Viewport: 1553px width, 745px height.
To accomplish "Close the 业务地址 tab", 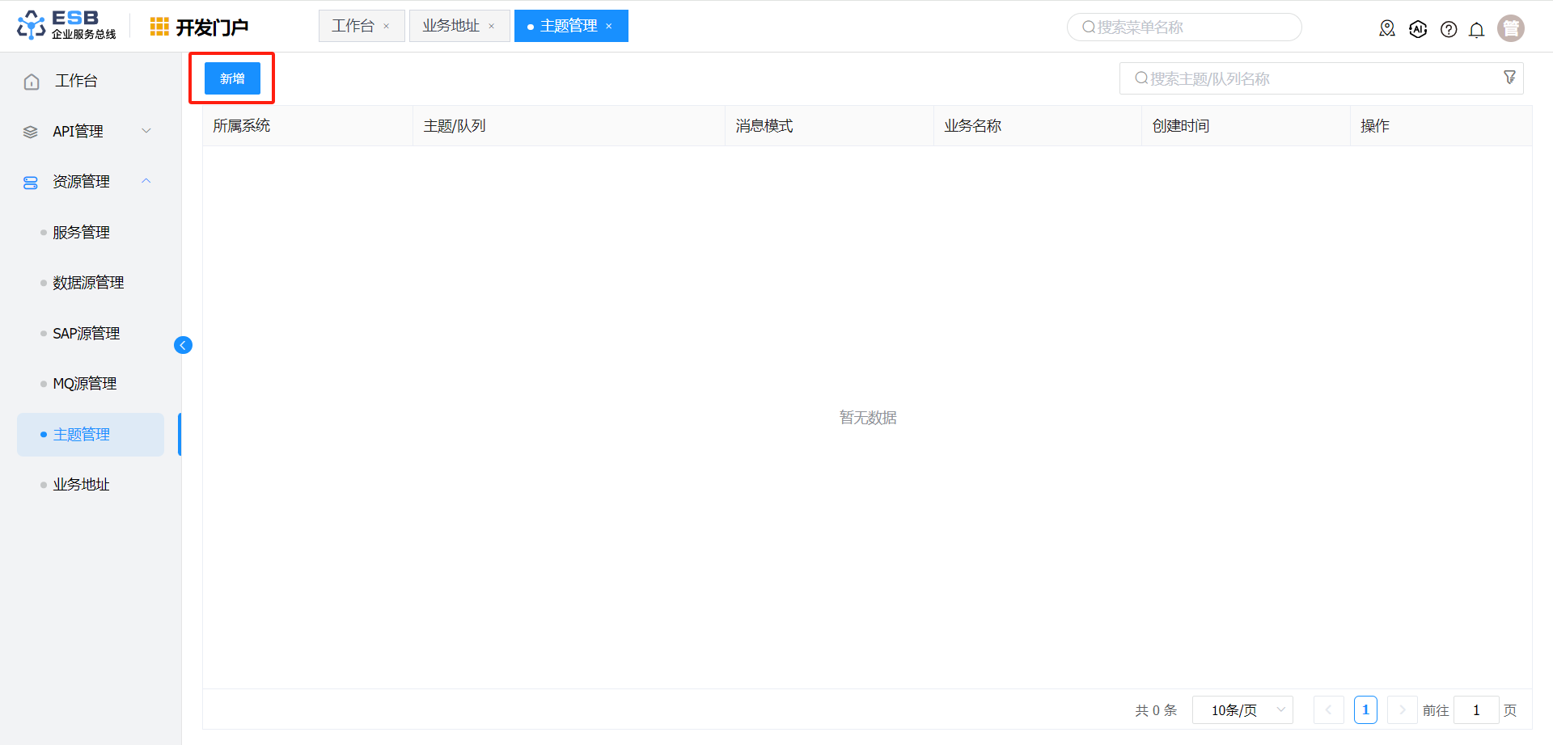I will pos(491,27).
